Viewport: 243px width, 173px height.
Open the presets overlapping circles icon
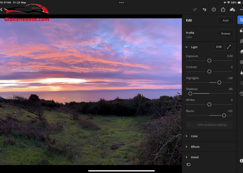click(x=241, y=30)
